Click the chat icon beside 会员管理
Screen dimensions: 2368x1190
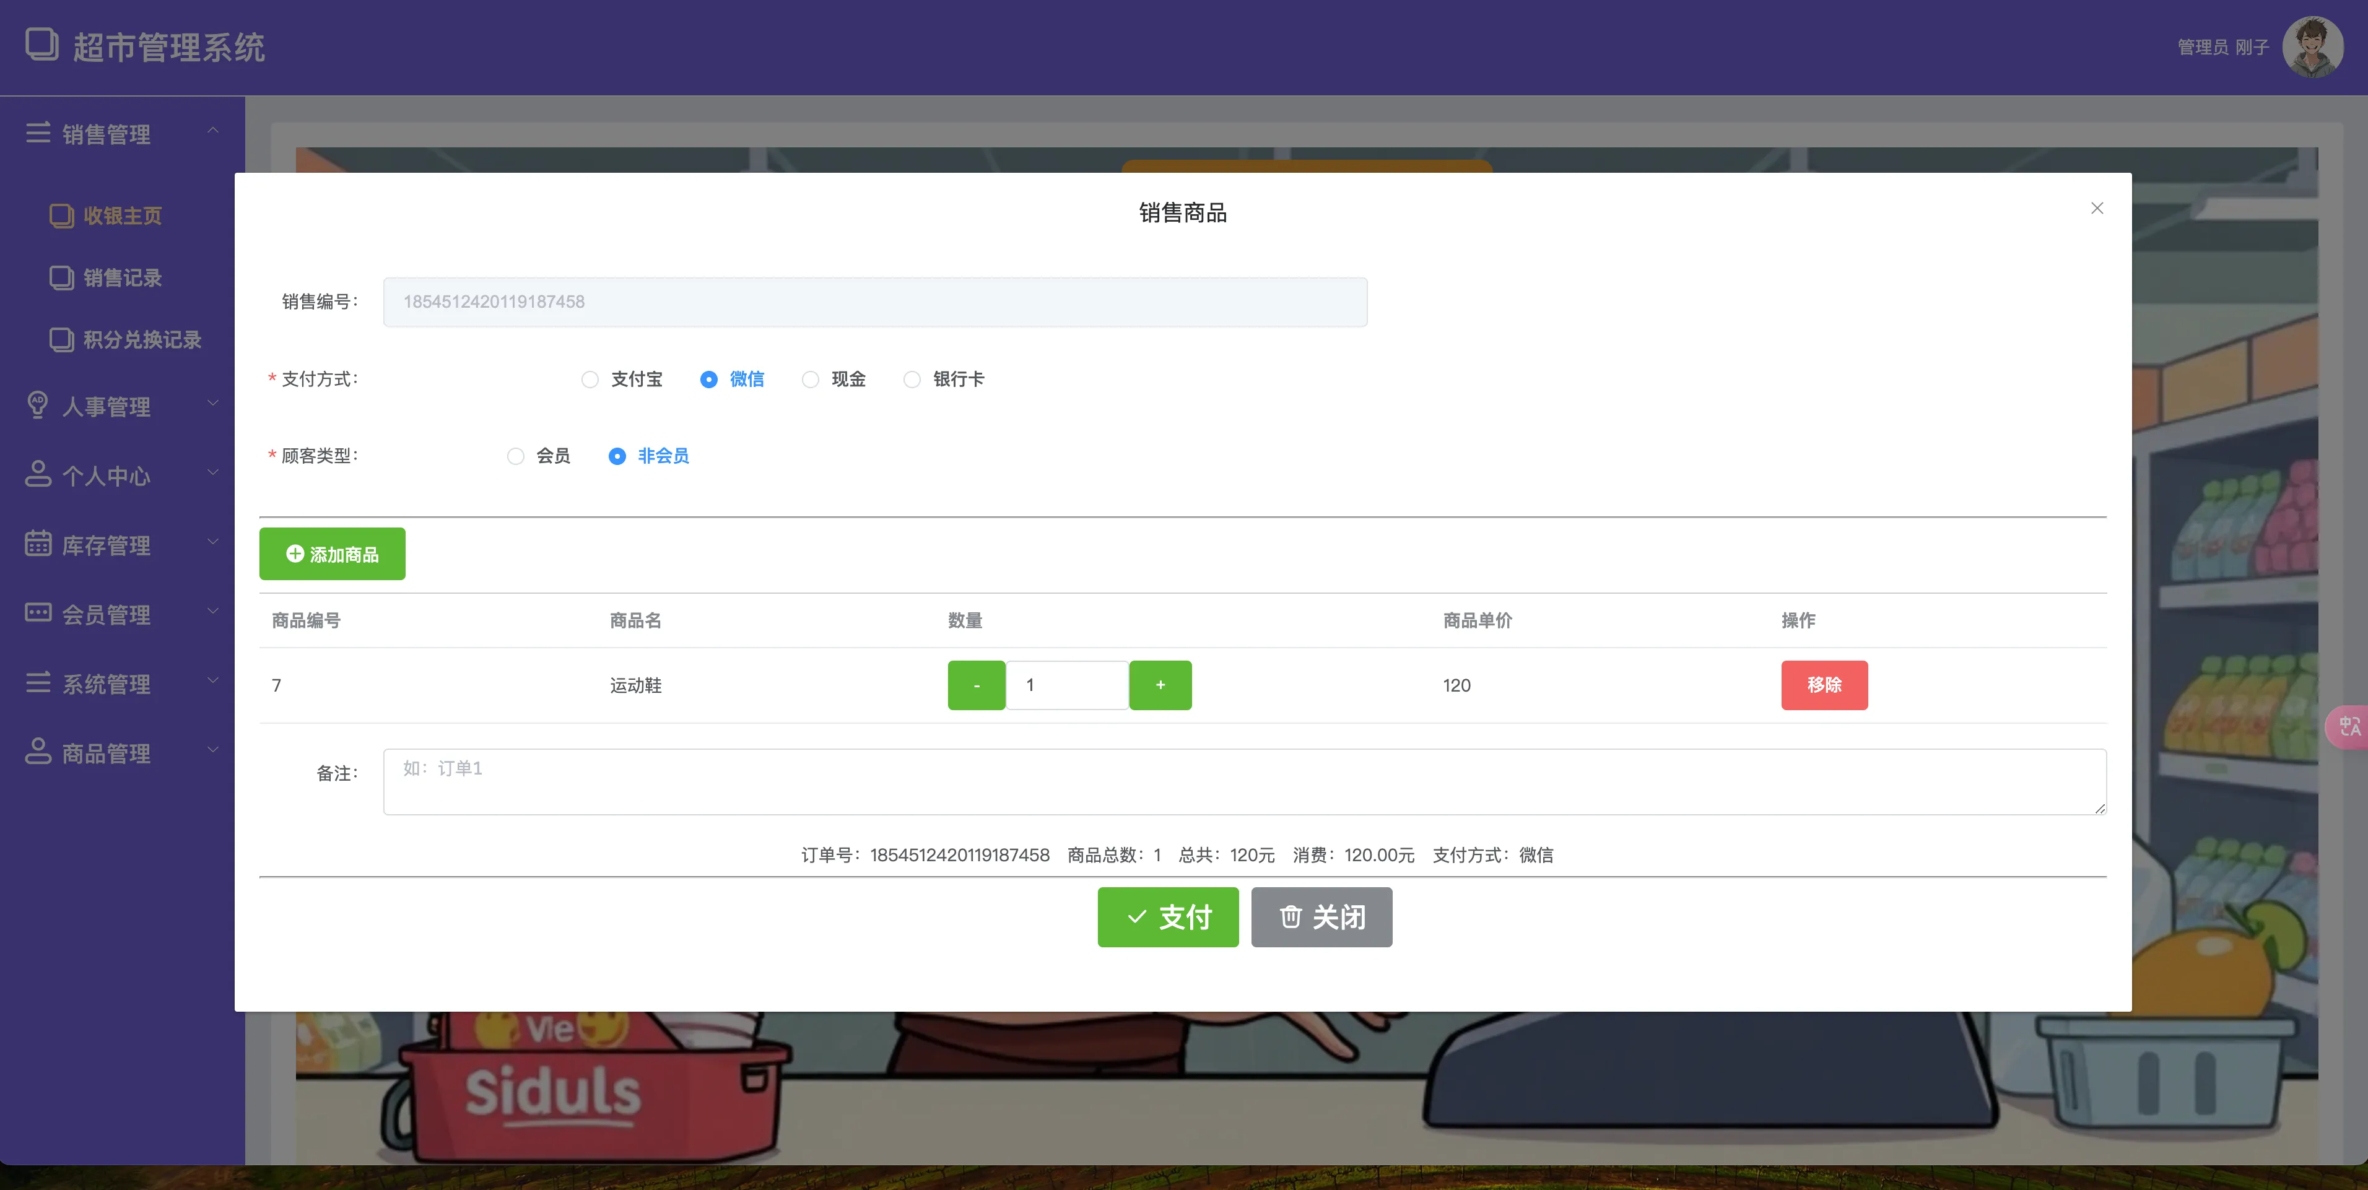[38, 613]
